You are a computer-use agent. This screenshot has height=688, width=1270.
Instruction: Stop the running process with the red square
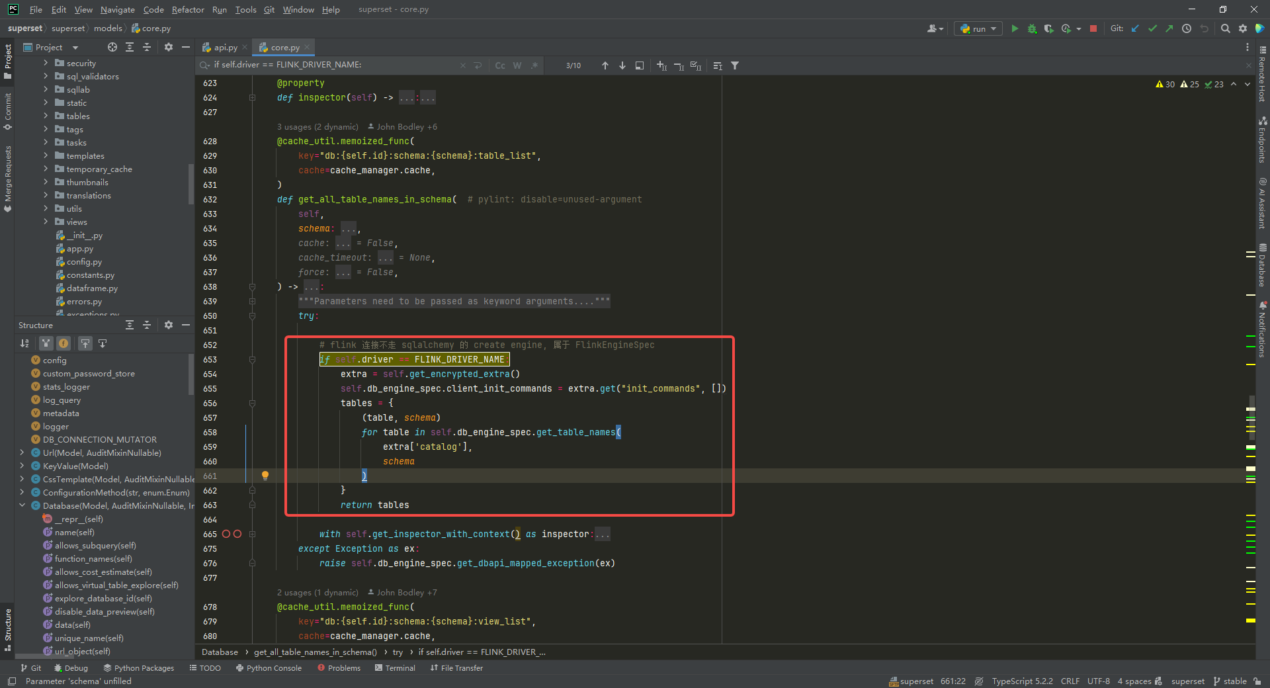pos(1093,28)
